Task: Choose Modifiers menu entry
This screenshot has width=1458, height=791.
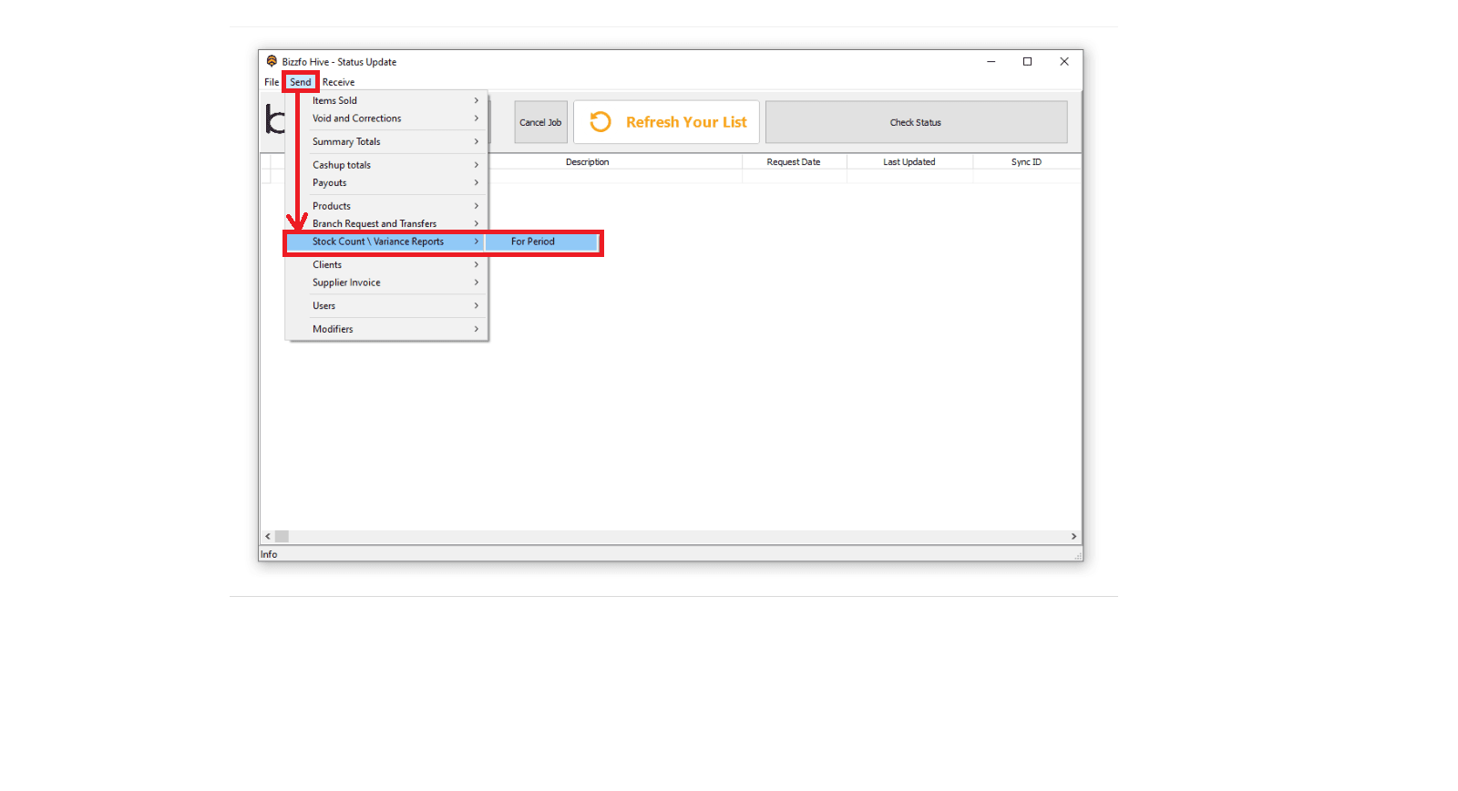Action: click(386, 329)
